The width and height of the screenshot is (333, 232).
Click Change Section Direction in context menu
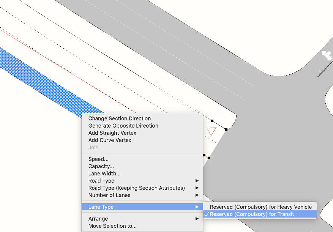pos(120,118)
